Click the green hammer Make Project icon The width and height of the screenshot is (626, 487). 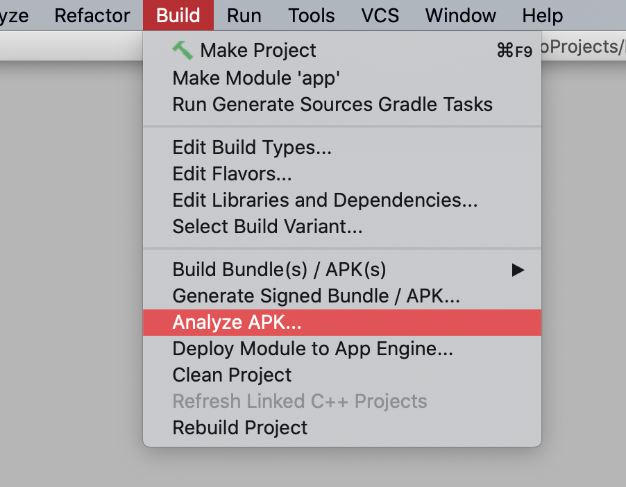click(183, 50)
